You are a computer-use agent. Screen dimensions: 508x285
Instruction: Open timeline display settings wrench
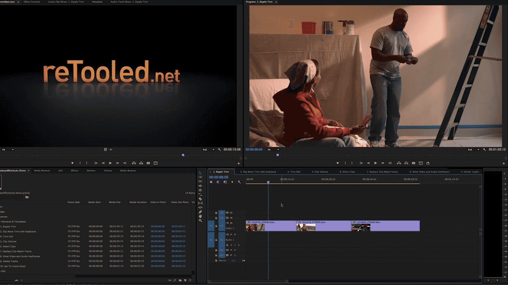239,182
